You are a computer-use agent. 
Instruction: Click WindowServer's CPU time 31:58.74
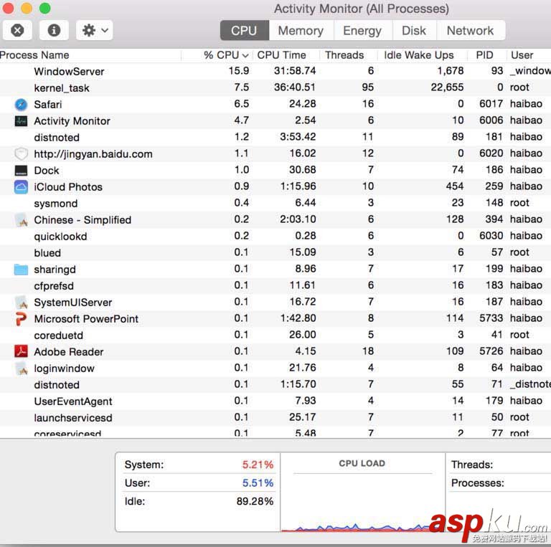(x=295, y=70)
